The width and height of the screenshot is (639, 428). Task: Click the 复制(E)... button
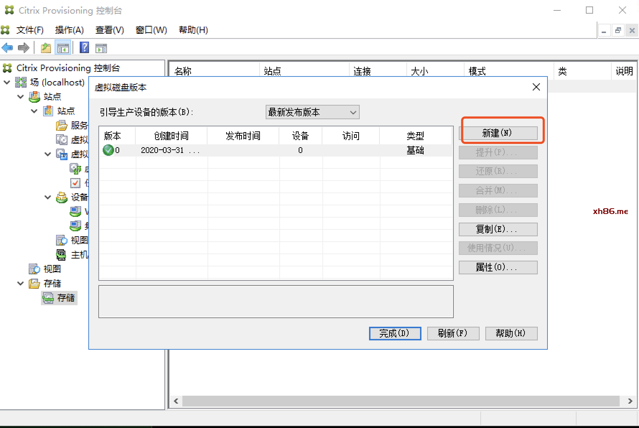click(x=498, y=229)
